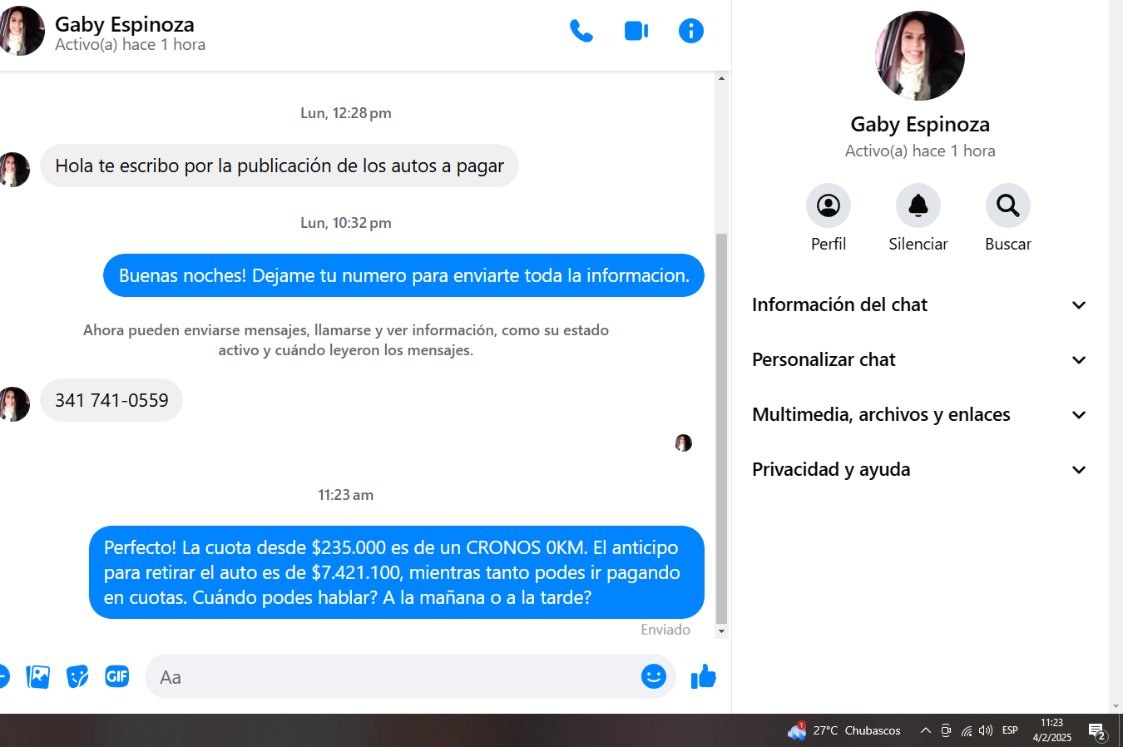Open Windows notification center in taskbar
Image resolution: width=1123 pixels, height=747 pixels.
point(1097,731)
